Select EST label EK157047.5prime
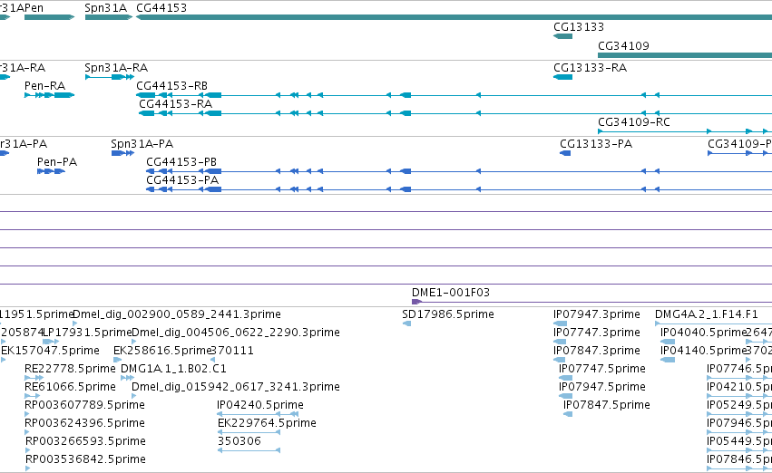 [x=50, y=351]
